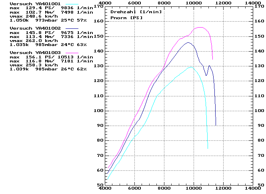This screenshot has width=266, height=194.
Task: Click the cyan legend line for YA401001
Action: [x=72, y=3]
